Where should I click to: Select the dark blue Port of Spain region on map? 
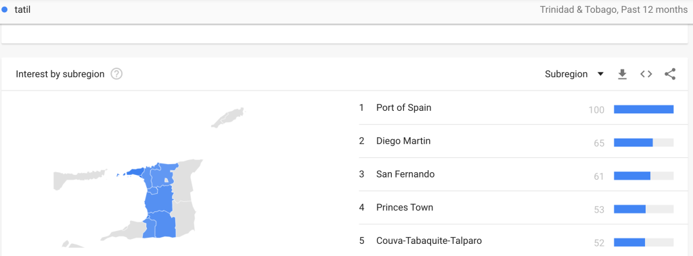137,172
